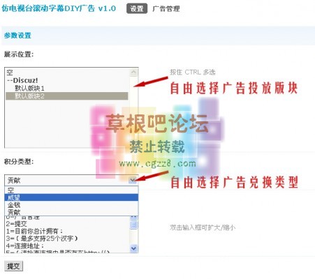
Task: Pick 威望 from the credit type dropdown
Action: pos(71,197)
